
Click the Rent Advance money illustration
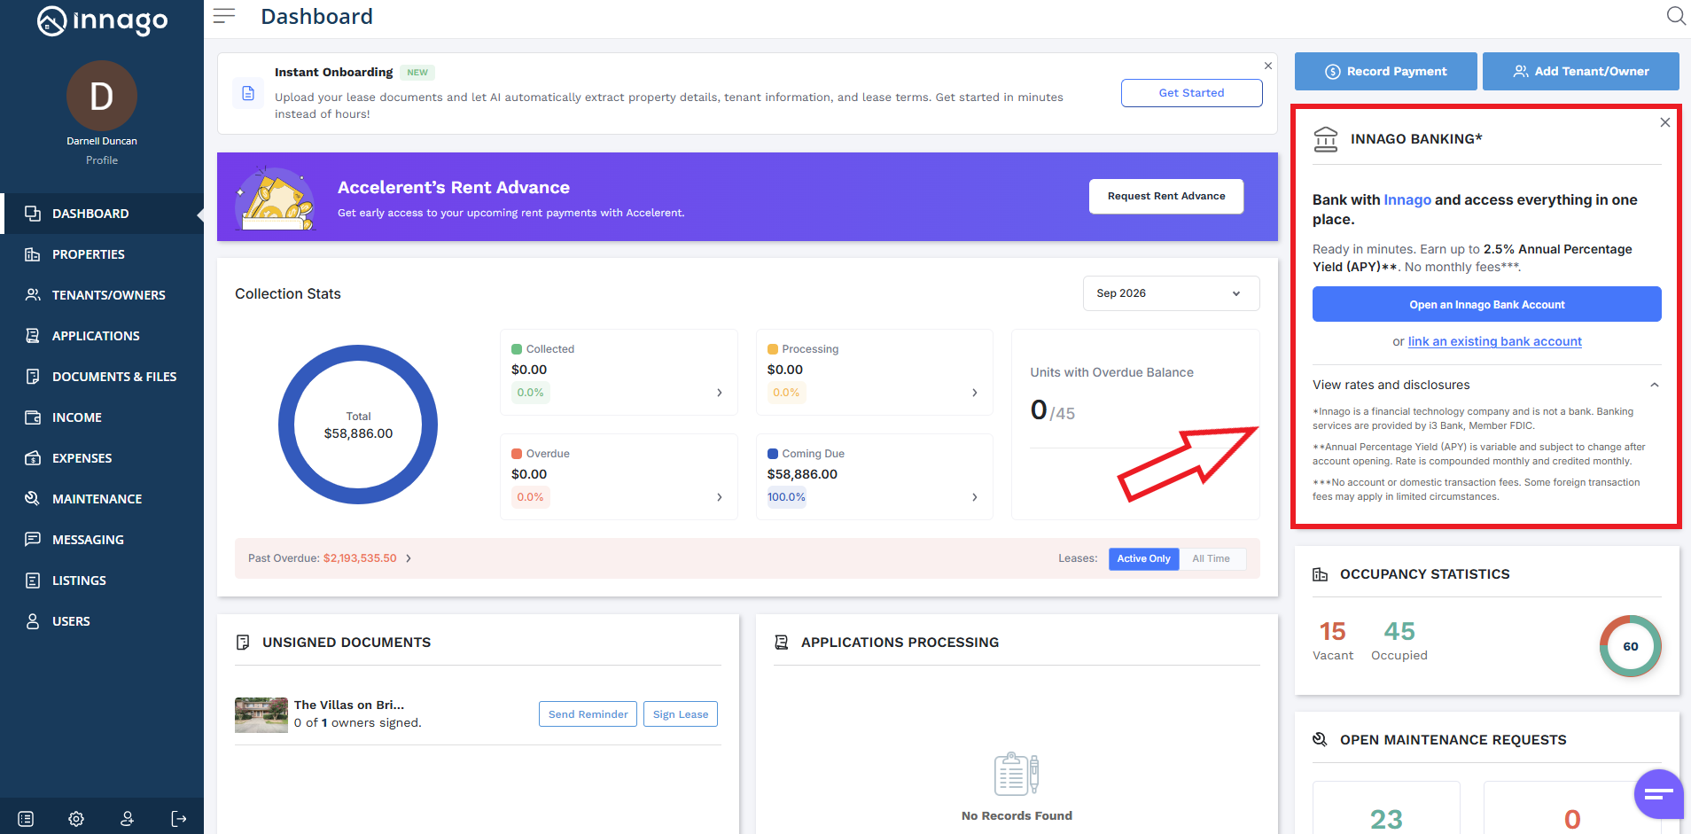275,198
